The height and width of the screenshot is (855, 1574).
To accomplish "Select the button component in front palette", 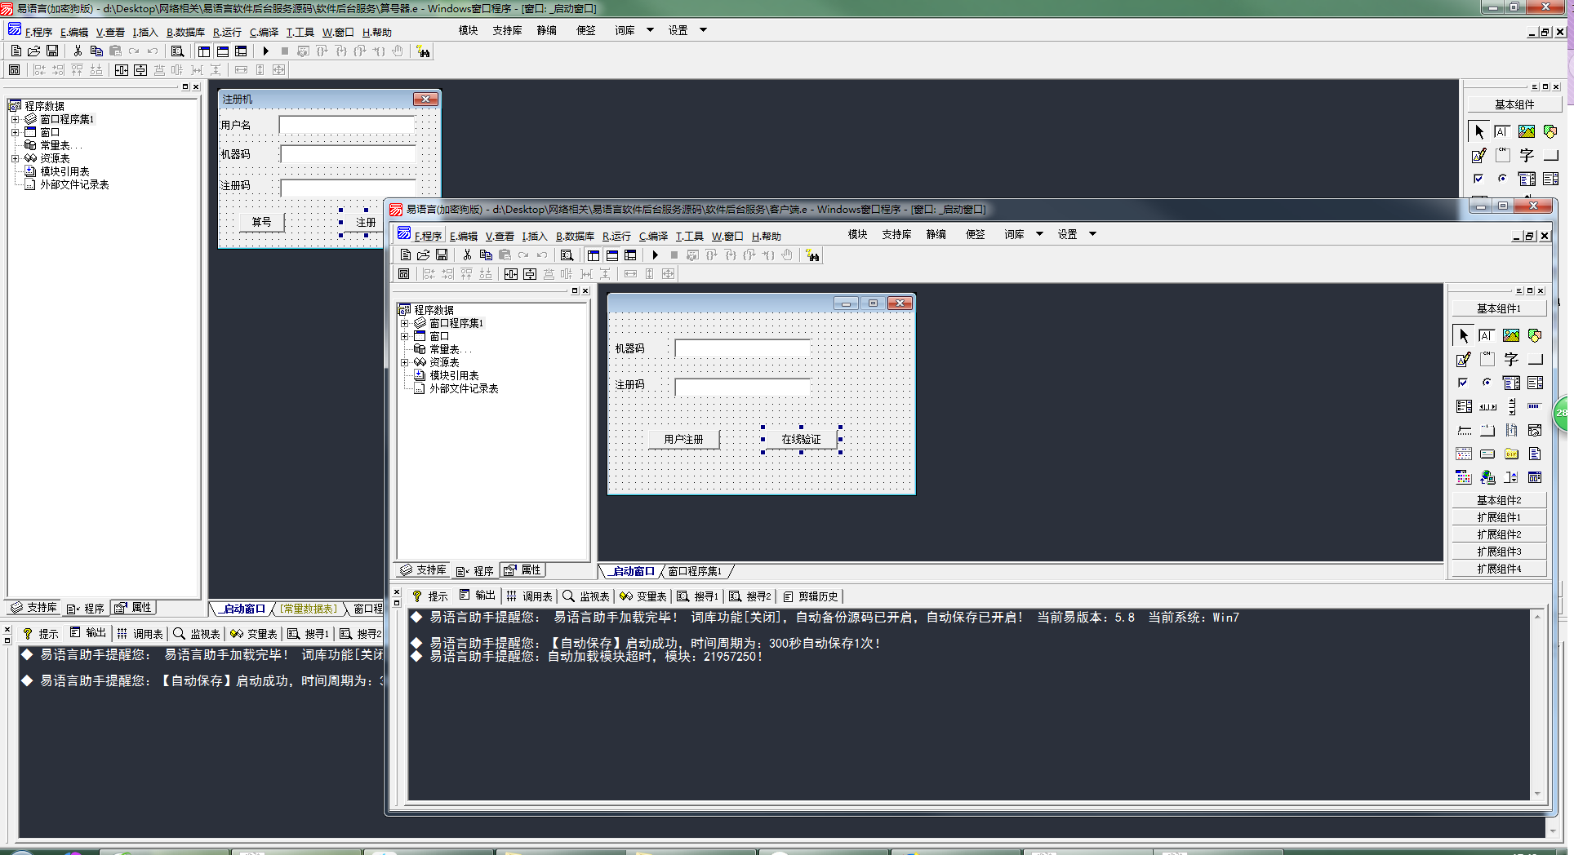I will point(1535,359).
